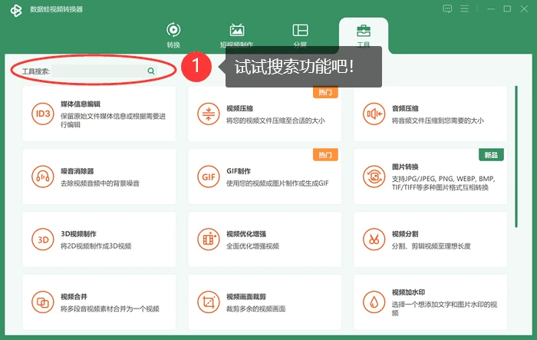Open the 3D video maker icon
The image size is (537, 340).
click(43, 239)
